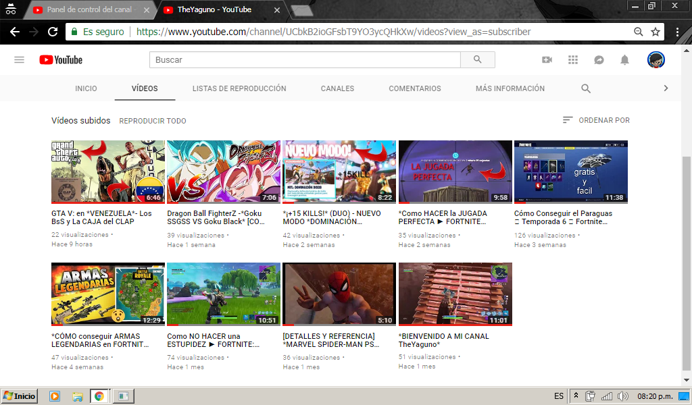692x405 pixels.
Task: Open the Spider-Man selfie video thumbnail
Action: point(339,294)
